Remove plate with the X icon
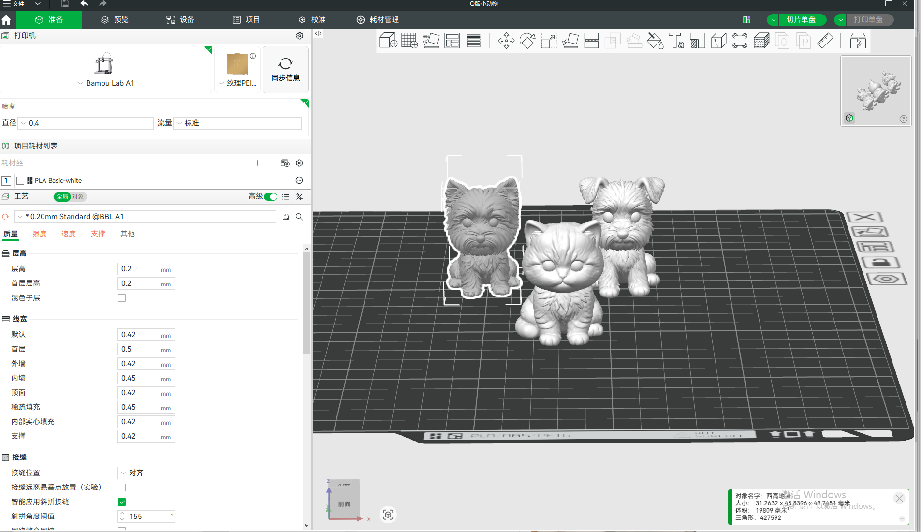This screenshot has width=921, height=532. (x=865, y=217)
